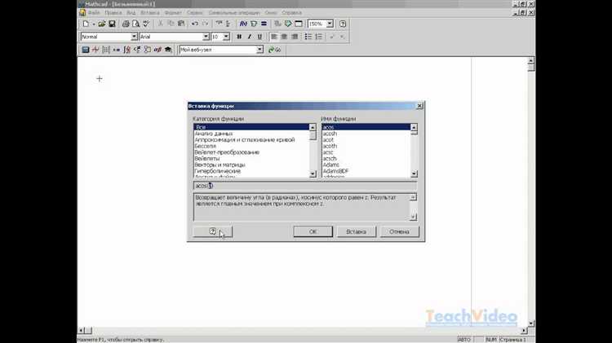Open Print Preview from the toolbar
This screenshot has width=612, height=343.
(x=135, y=24)
